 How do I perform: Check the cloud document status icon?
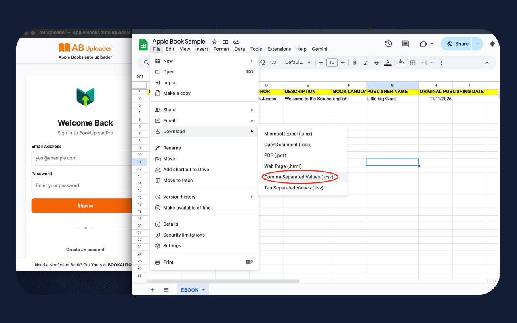(x=236, y=42)
